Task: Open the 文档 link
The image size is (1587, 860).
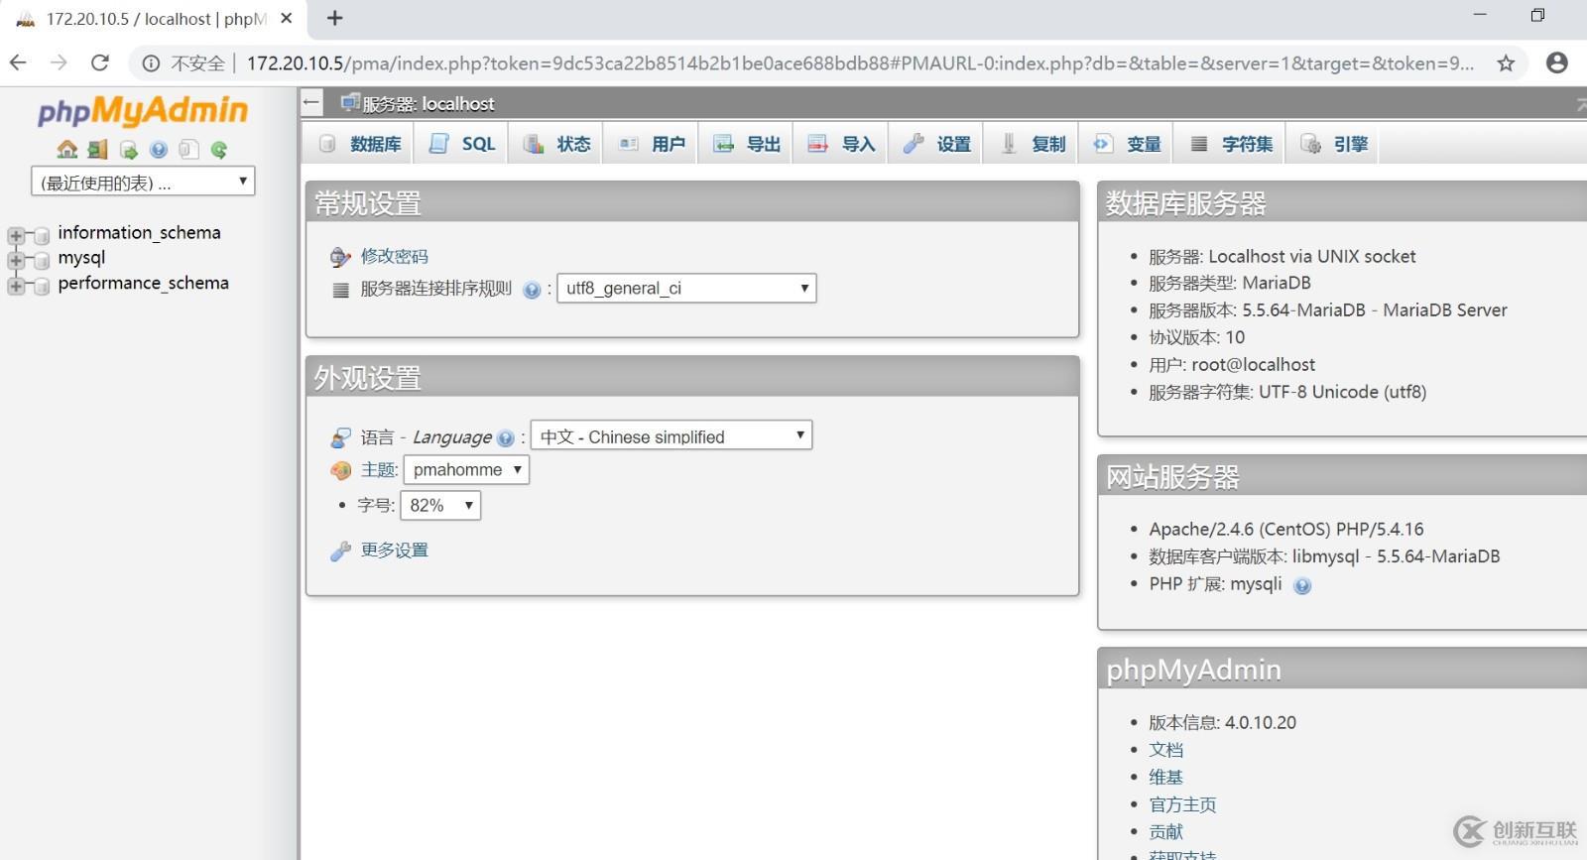Action: click(x=1165, y=750)
